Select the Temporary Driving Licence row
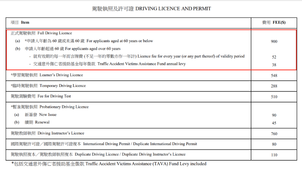This screenshot has height=171, width=302. [48, 86]
